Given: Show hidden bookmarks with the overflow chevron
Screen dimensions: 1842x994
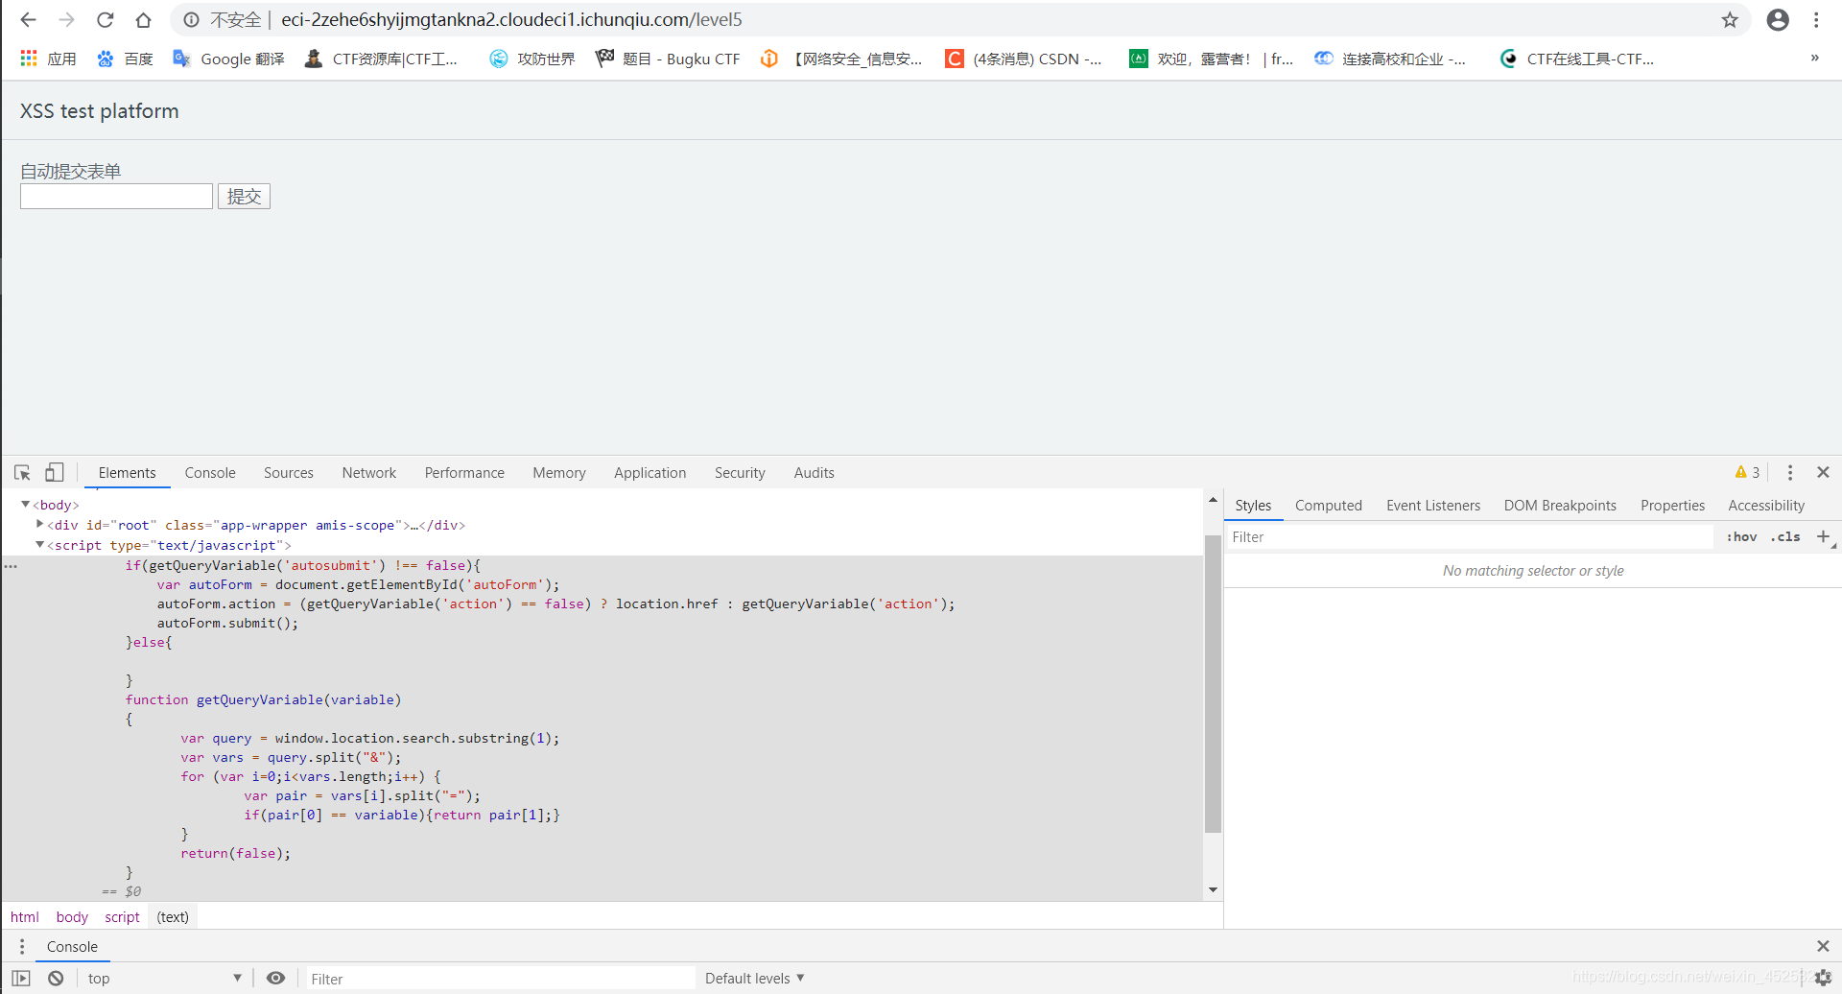Looking at the screenshot, I should (x=1815, y=59).
